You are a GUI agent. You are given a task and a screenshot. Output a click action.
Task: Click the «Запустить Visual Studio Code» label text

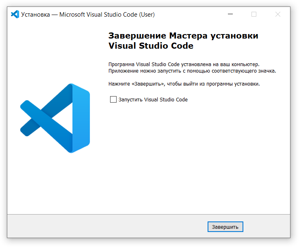point(153,99)
